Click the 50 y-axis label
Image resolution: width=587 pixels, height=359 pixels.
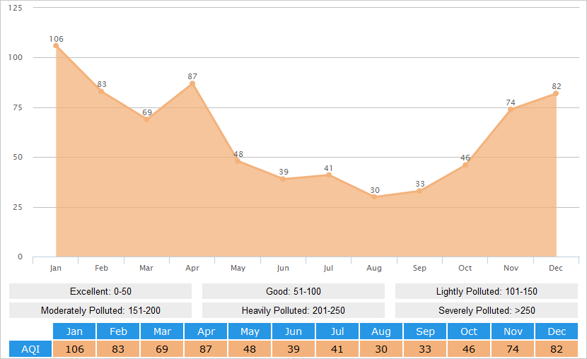tap(18, 157)
